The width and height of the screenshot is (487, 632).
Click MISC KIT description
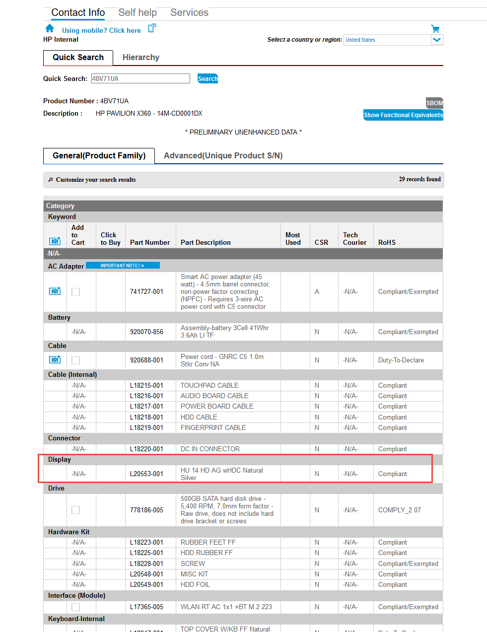(x=194, y=574)
